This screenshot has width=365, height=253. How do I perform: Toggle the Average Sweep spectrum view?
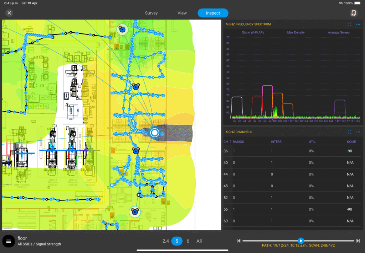coord(339,33)
